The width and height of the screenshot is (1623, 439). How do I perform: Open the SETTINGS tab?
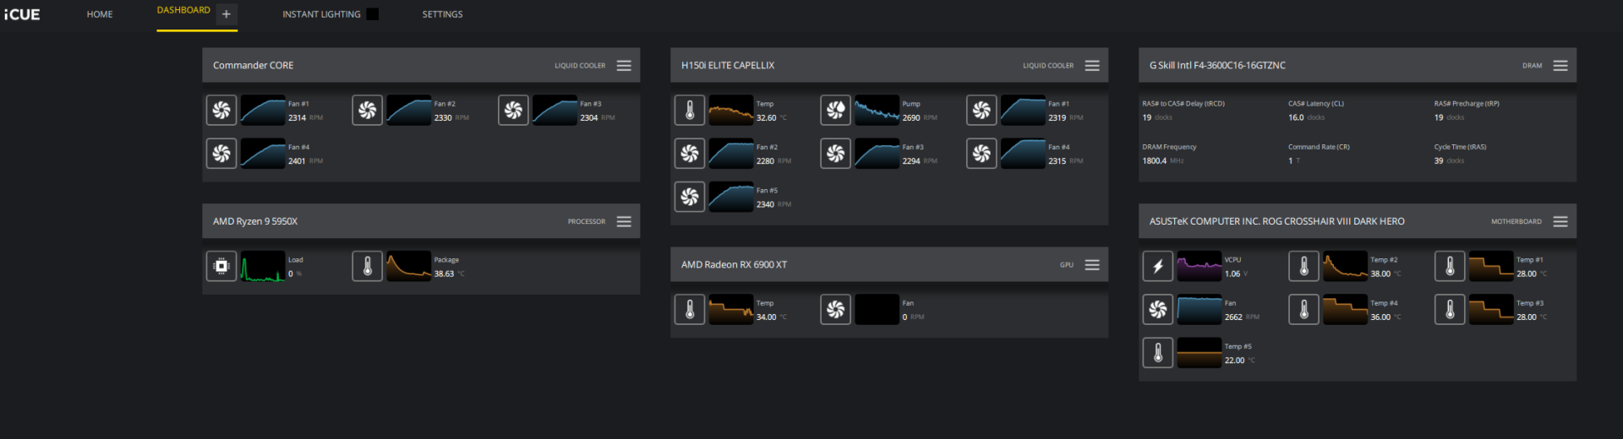coord(442,14)
